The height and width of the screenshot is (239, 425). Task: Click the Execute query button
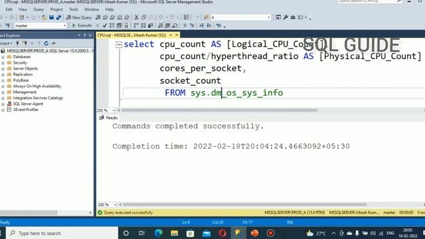(82, 25)
